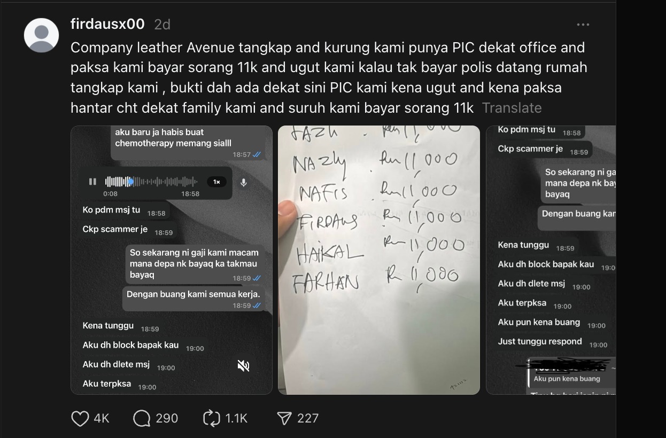Repost using the repost arrows icon
666x438 pixels.
[x=212, y=418]
